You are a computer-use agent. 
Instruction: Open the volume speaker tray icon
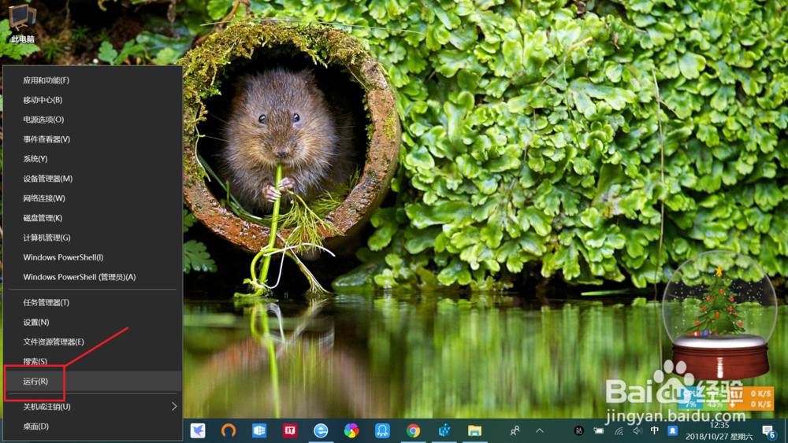pos(637,430)
